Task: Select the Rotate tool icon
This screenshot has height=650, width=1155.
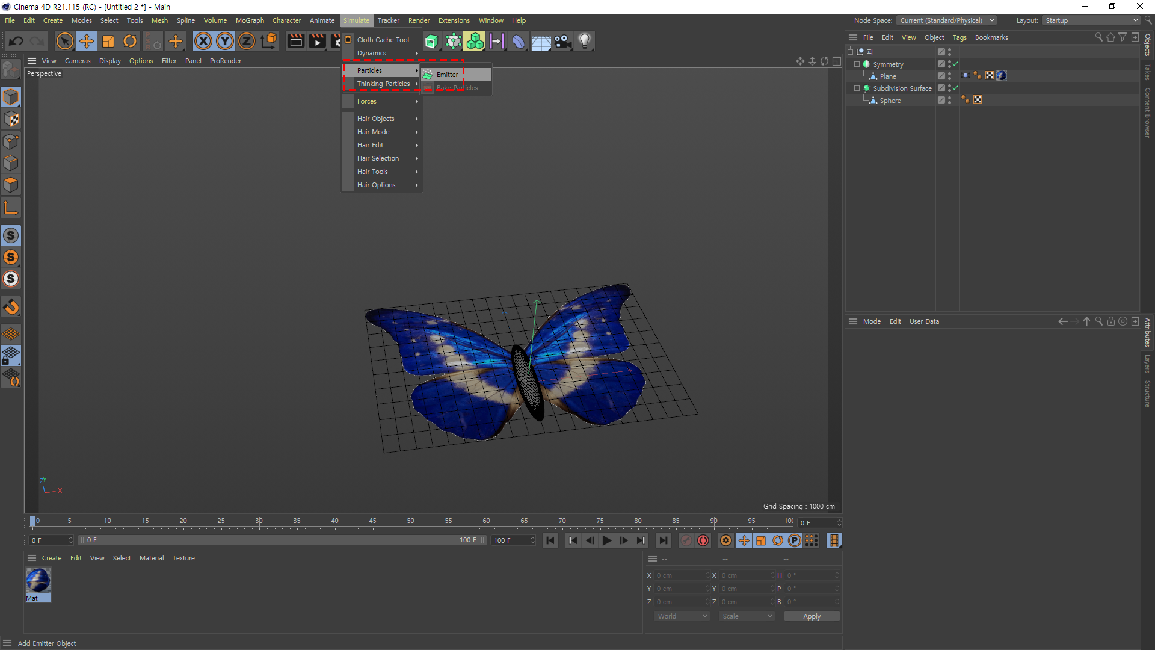Action: pyautogui.click(x=130, y=41)
